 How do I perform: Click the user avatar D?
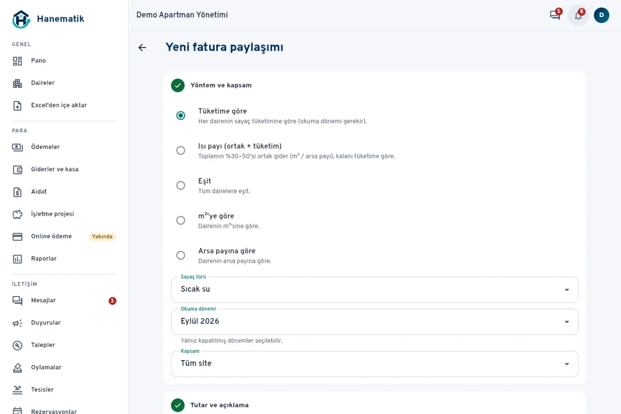601,15
